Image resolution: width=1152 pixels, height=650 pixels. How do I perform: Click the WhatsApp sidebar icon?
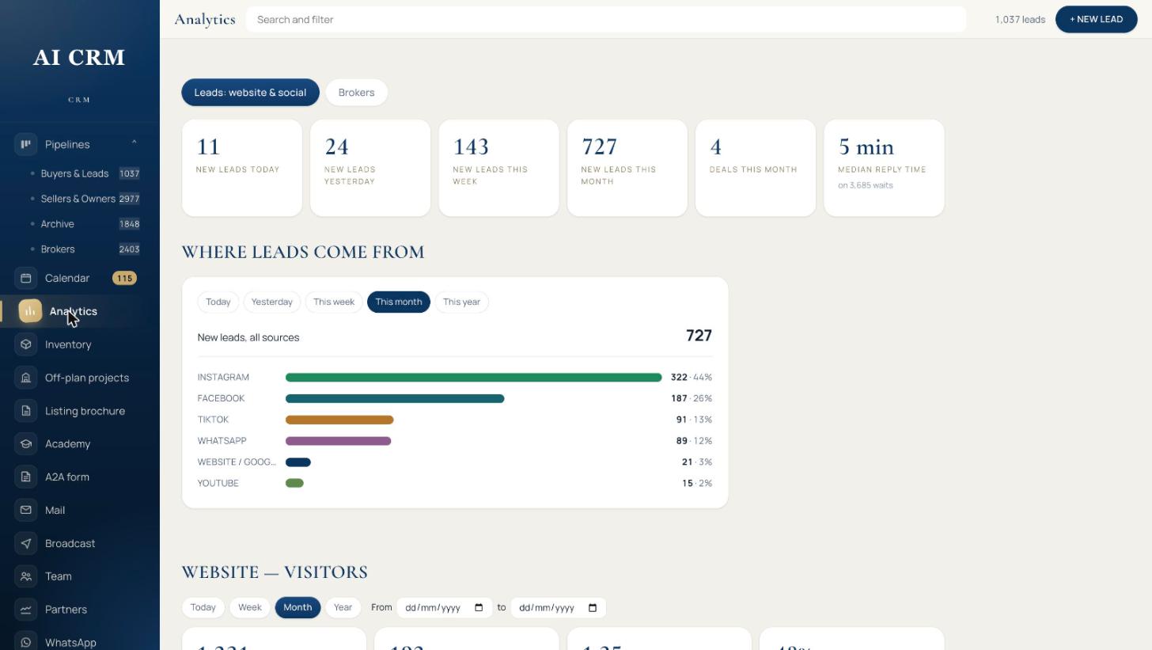(26, 642)
